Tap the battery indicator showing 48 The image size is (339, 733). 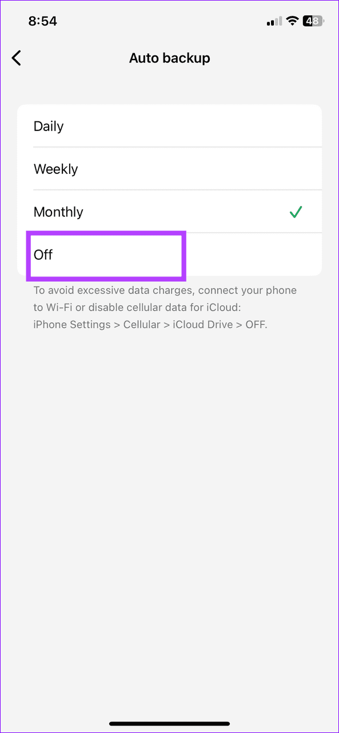point(313,21)
